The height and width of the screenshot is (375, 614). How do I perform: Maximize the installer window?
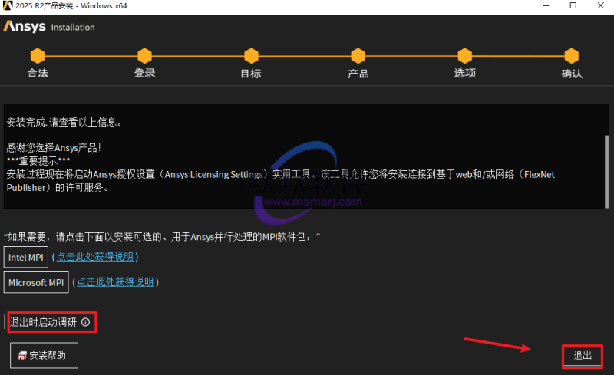[x=573, y=6]
